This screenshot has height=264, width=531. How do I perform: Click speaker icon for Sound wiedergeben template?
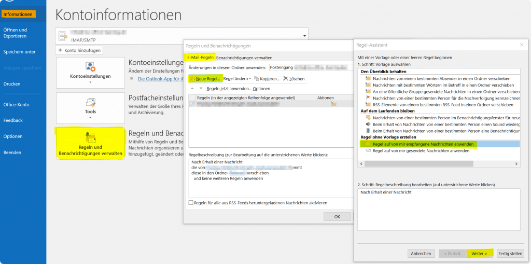click(x=368, y=124)
